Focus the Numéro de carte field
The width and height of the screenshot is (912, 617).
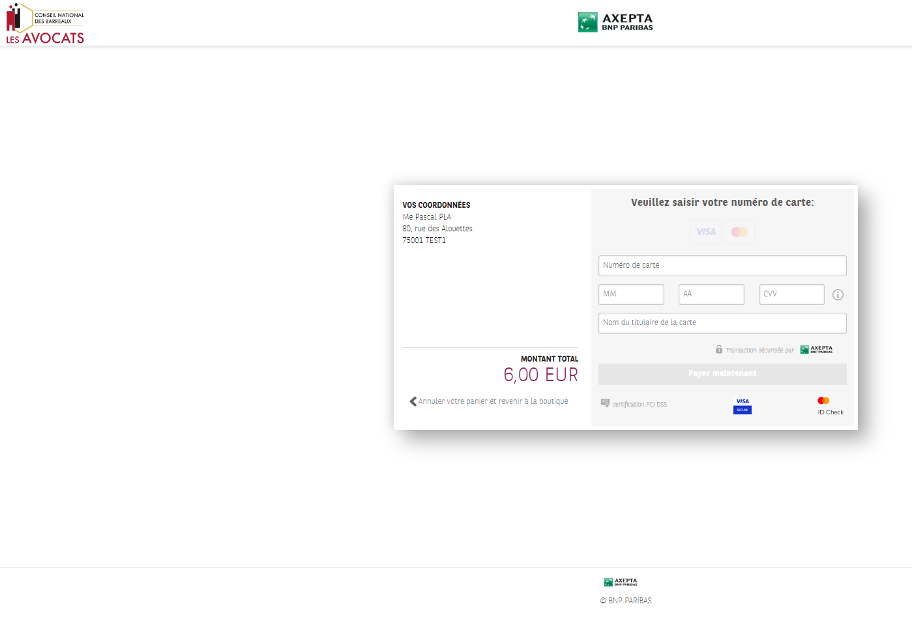coord(722,266)
